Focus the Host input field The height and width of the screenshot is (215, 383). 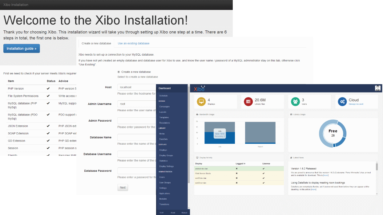click(x=137, y=87)
